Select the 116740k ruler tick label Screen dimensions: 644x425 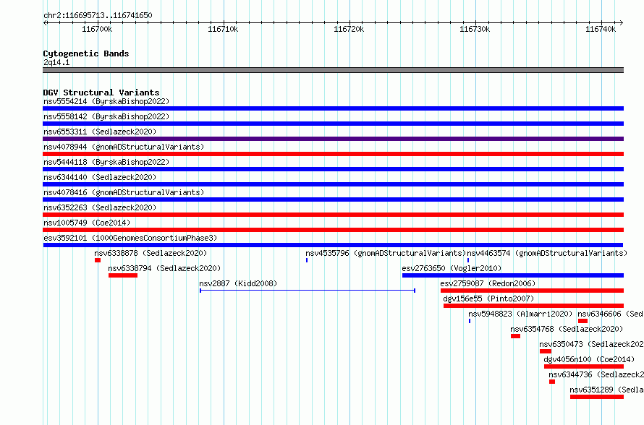coord(601,29)
